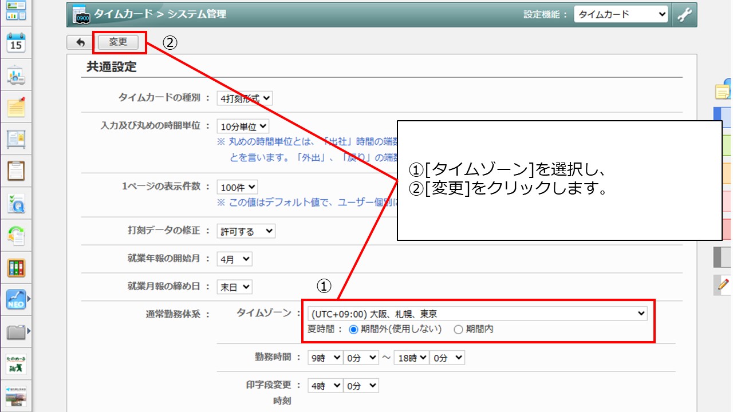The image size is (733, 412).
Task: Open the 就業月報の締め日 dropdown
Action: (x=234, y=287)
